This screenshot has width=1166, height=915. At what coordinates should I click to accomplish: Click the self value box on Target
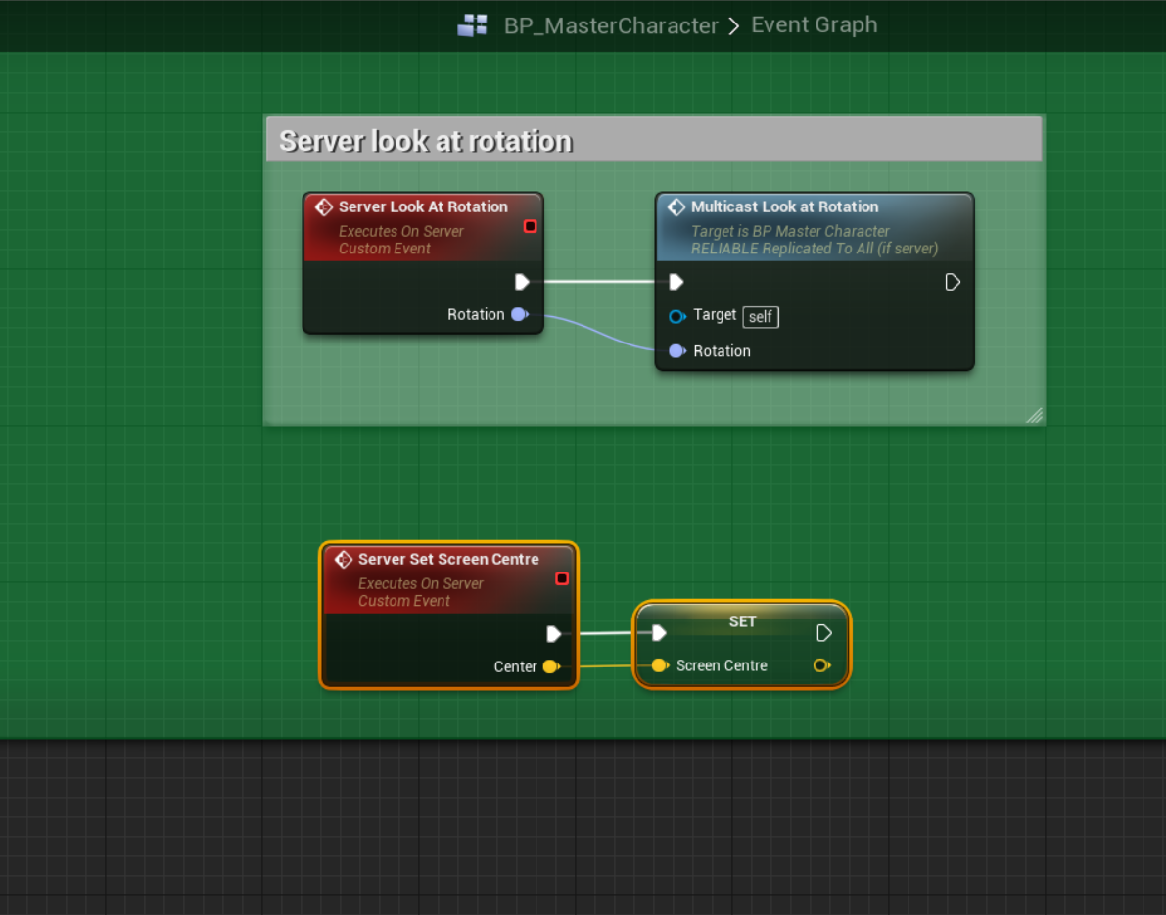click(x=761, y=316)
